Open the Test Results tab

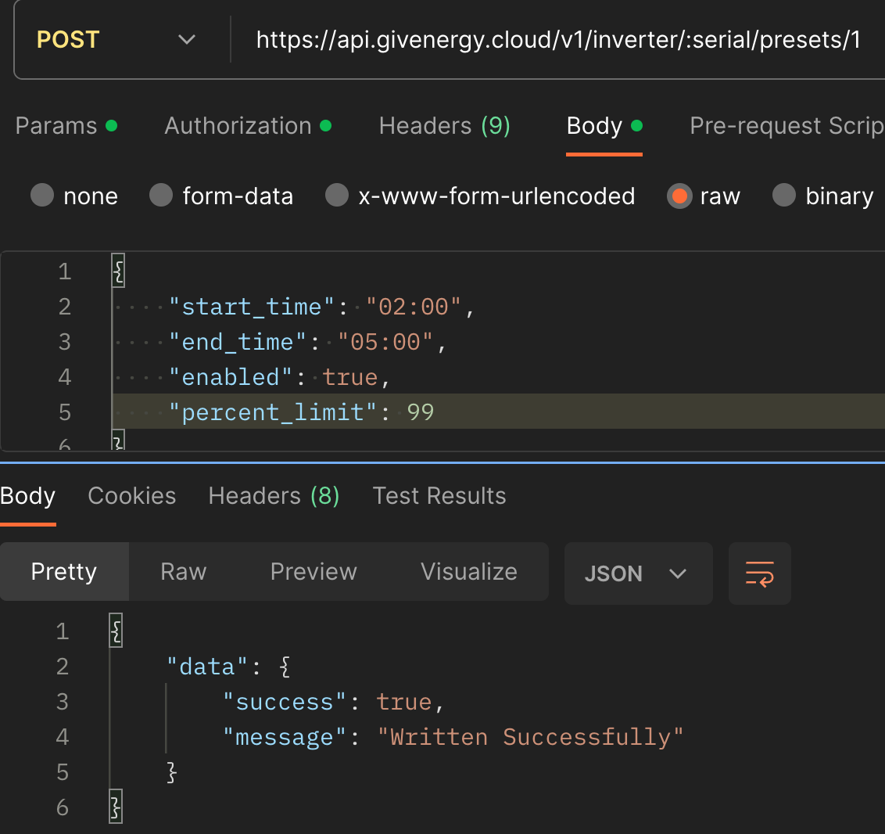point(439,496)
